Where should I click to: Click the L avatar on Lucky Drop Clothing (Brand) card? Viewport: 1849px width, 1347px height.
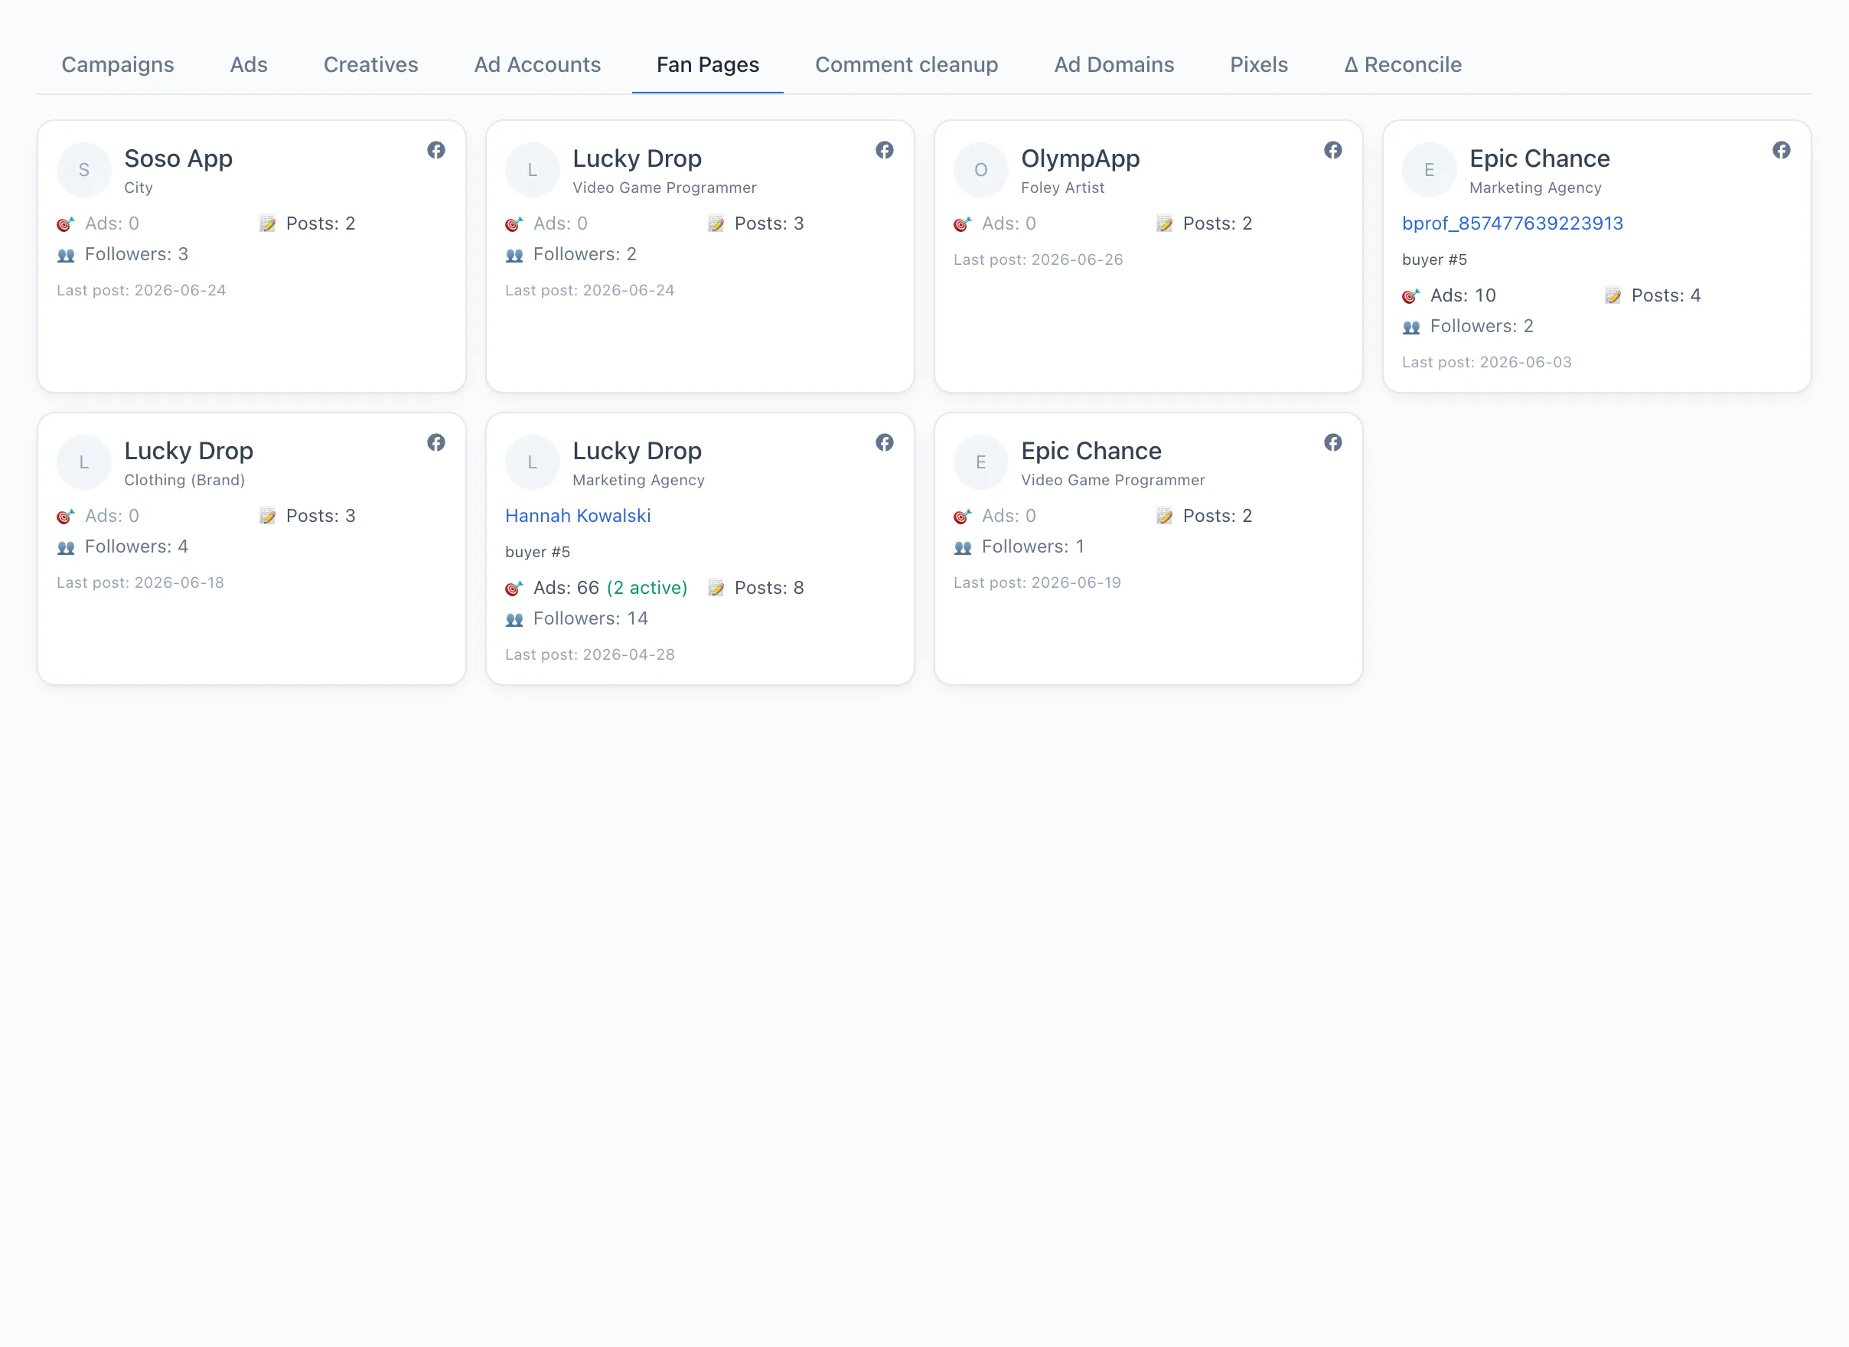(x=84, y=462)
